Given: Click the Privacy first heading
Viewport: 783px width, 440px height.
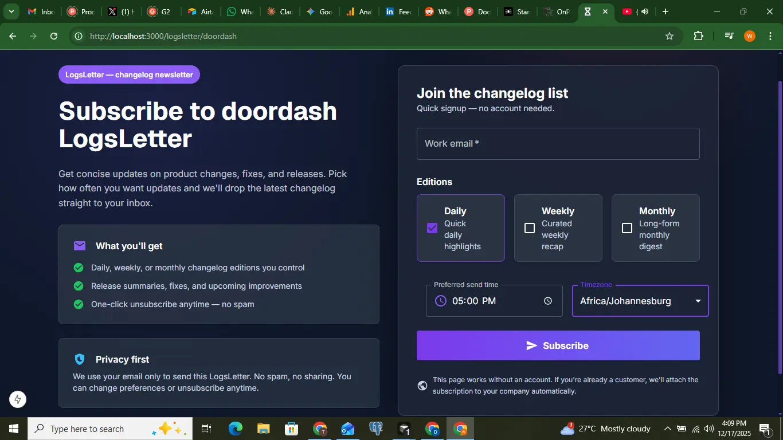Looking at the screenshot, I should 122,359.
